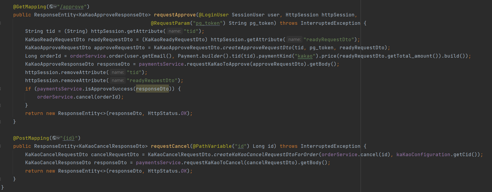Click the approveRequestDto variable declaration
The image size is (492, 192).
pyautogui.click(x=119, y=47)
